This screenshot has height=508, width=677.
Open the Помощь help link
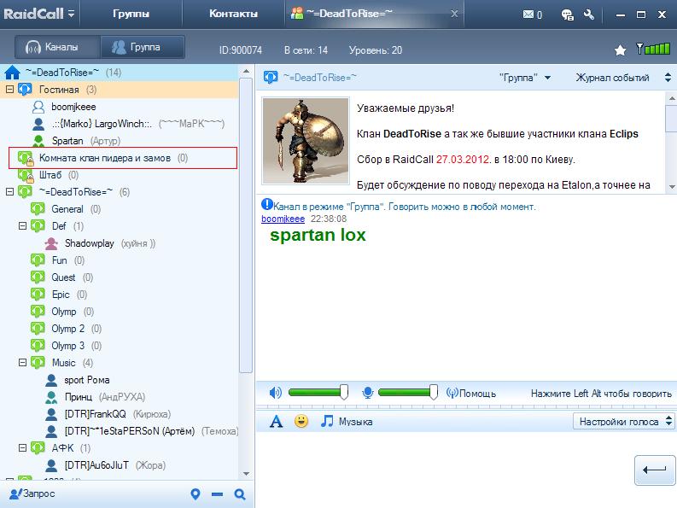[x=471, y=393]
